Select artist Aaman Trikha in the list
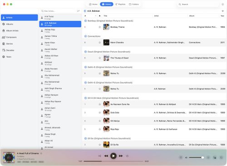This screenshot has height=166, width=227. 60,37
